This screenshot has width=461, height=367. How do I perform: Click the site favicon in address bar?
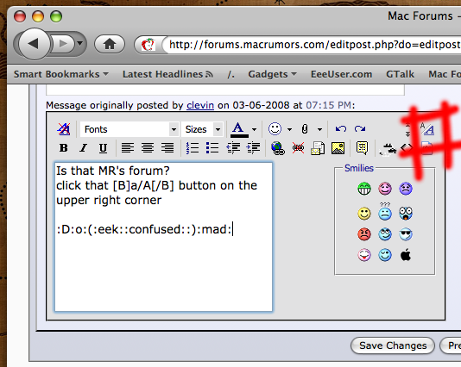click(x=148, y=45)
